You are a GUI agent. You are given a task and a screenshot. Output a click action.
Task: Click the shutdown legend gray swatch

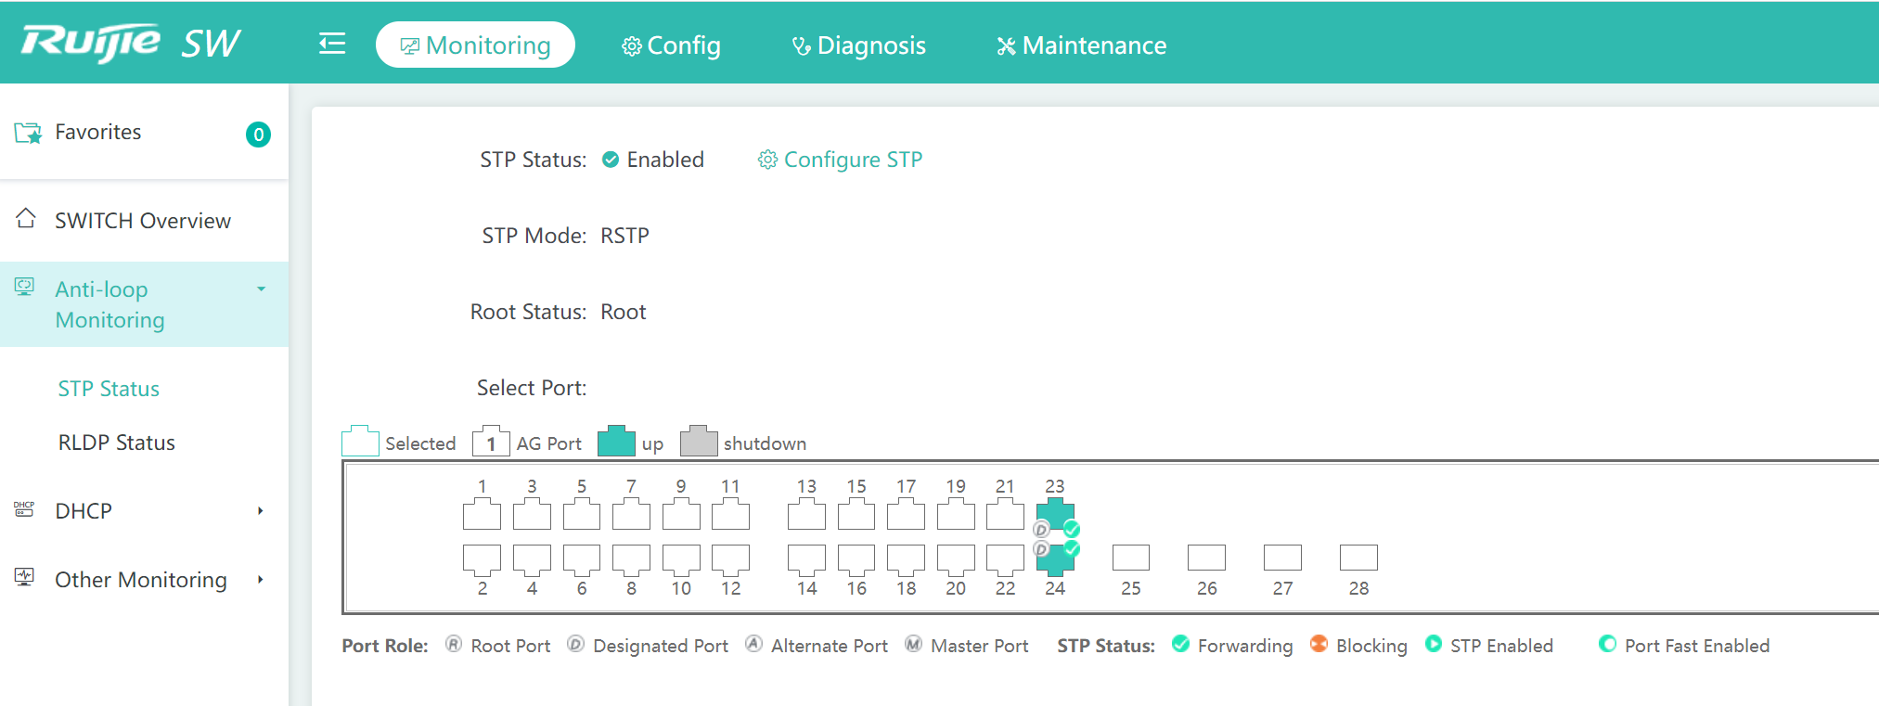(x=699, y=441)
